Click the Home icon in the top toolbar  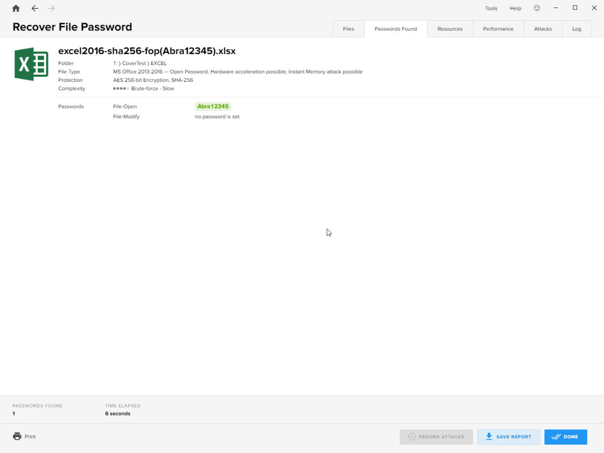click(15, 8)
